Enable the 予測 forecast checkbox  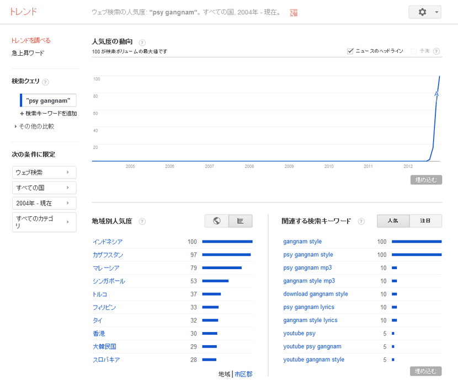(414, 51)
